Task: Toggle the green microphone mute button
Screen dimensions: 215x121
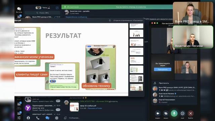Action: (x=174, y=114)
